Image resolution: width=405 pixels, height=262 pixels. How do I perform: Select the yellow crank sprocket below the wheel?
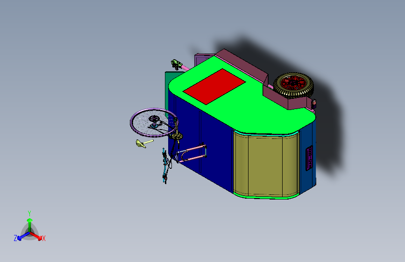pyautogui.click(x=177, y=136)
